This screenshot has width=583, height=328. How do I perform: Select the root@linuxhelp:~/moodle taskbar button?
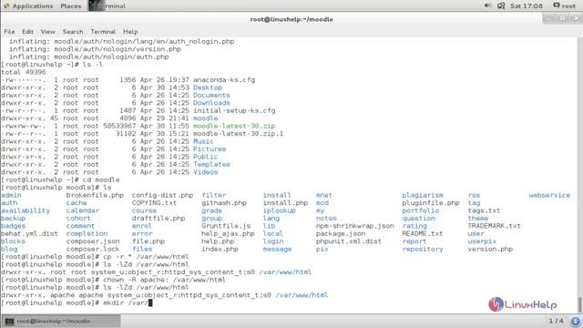click(x=61, y=321)
